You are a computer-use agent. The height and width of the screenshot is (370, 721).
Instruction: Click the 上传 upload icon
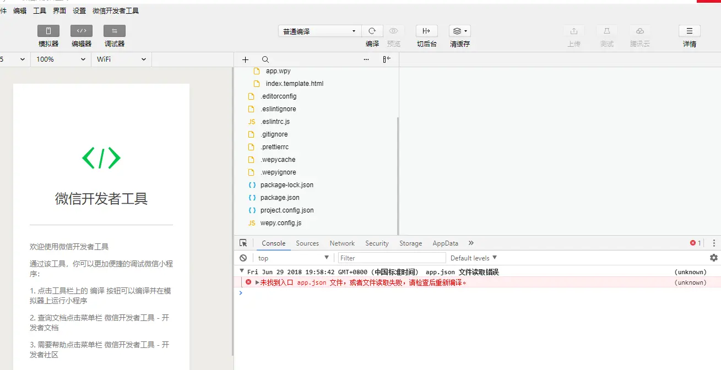[x=574, y=31]
